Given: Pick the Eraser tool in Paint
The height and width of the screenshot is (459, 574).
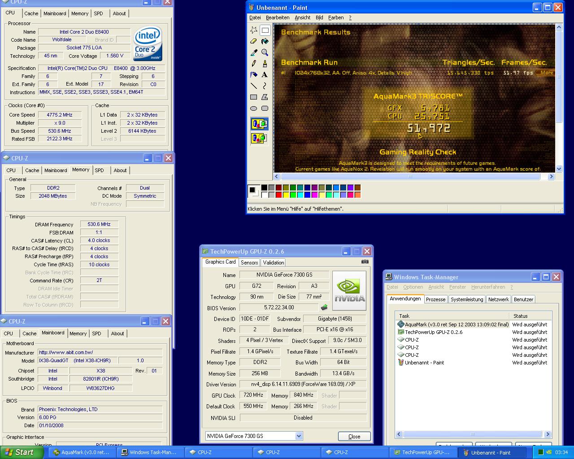Looking at the screenshot, I should click(x=254, y=41).
